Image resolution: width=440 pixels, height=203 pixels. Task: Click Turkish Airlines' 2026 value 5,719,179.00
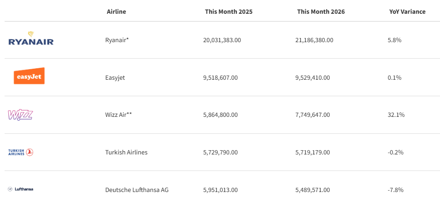[313, 153]
